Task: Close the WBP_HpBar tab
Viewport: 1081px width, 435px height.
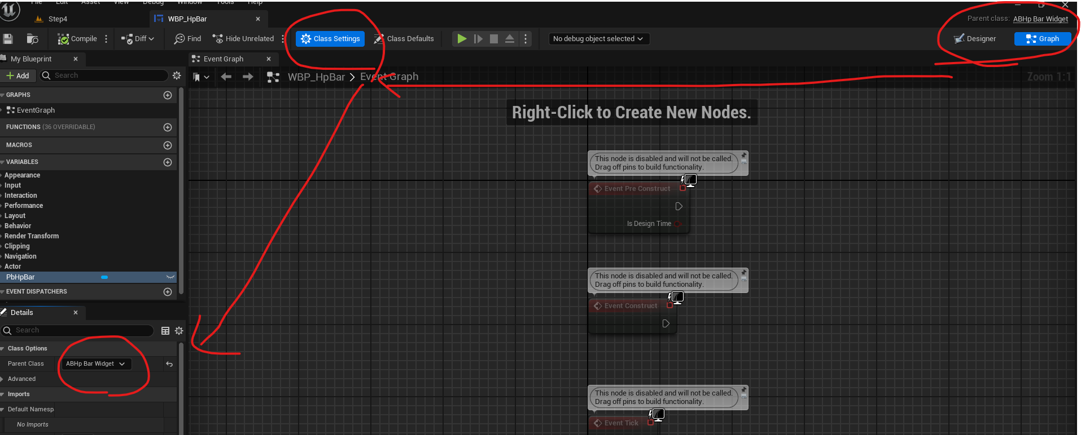Action: (258, 19)
